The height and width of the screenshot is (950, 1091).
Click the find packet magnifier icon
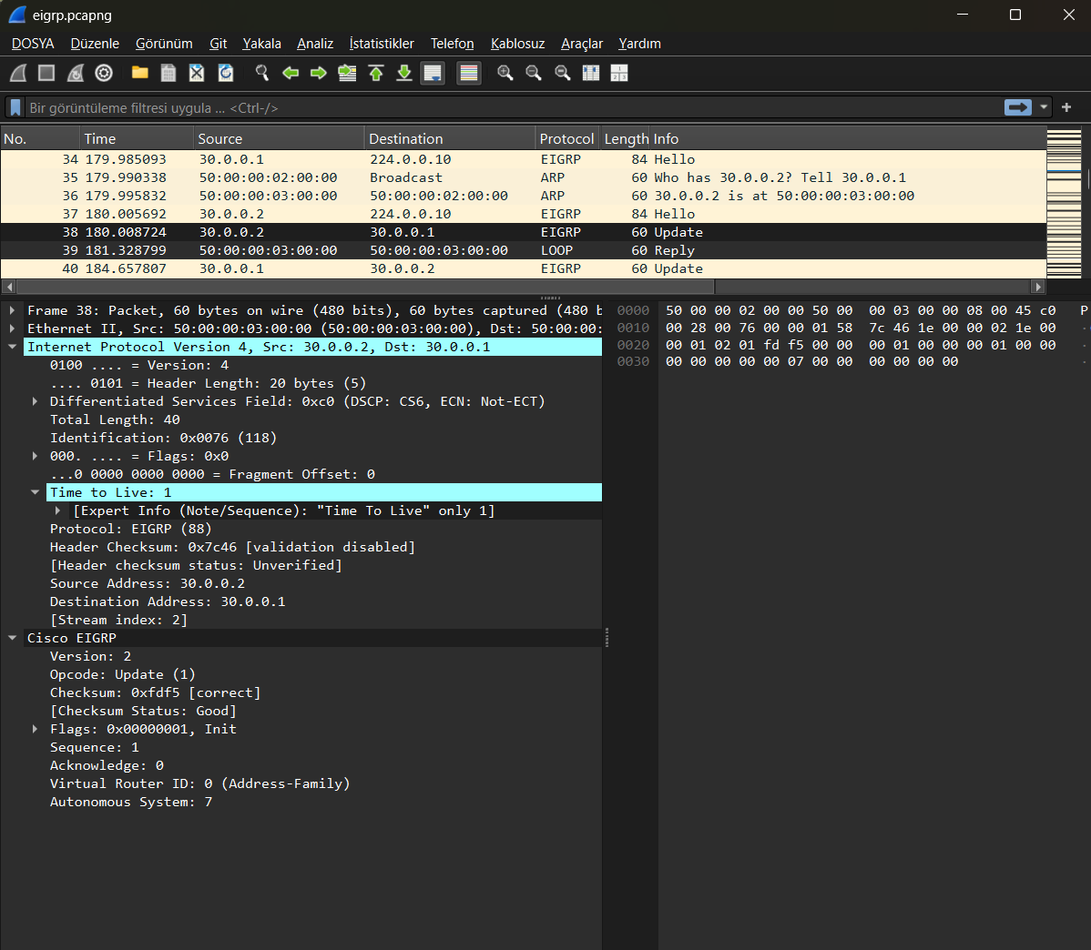pyautogui.click(x=262, y=73)
